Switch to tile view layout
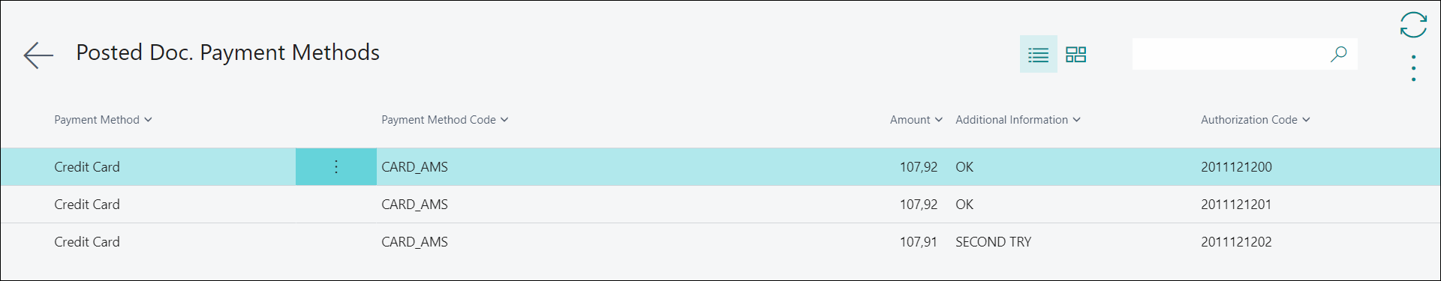The height and width of the screenshot is (281, 1441). pos(1075,54)
